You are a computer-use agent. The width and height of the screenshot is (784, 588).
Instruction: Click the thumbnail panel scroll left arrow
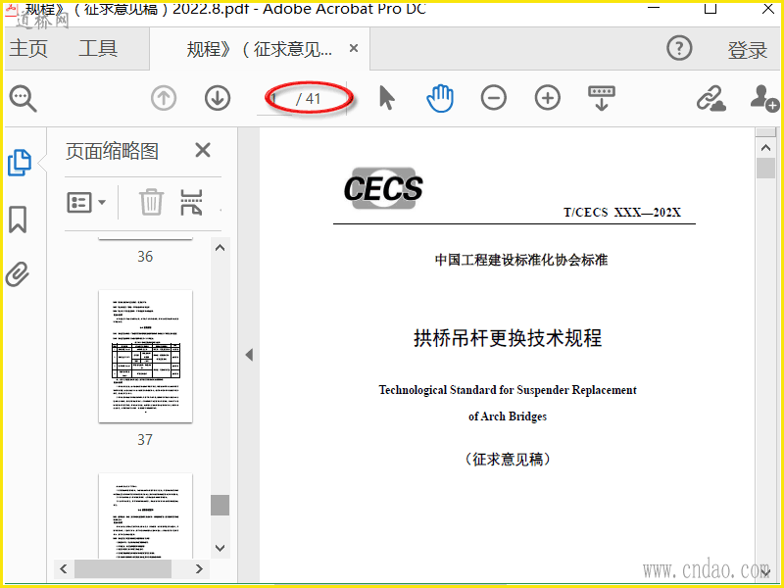pyautogui.click(x=64, y=568)
